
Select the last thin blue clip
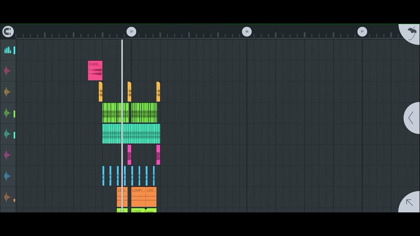154,176
